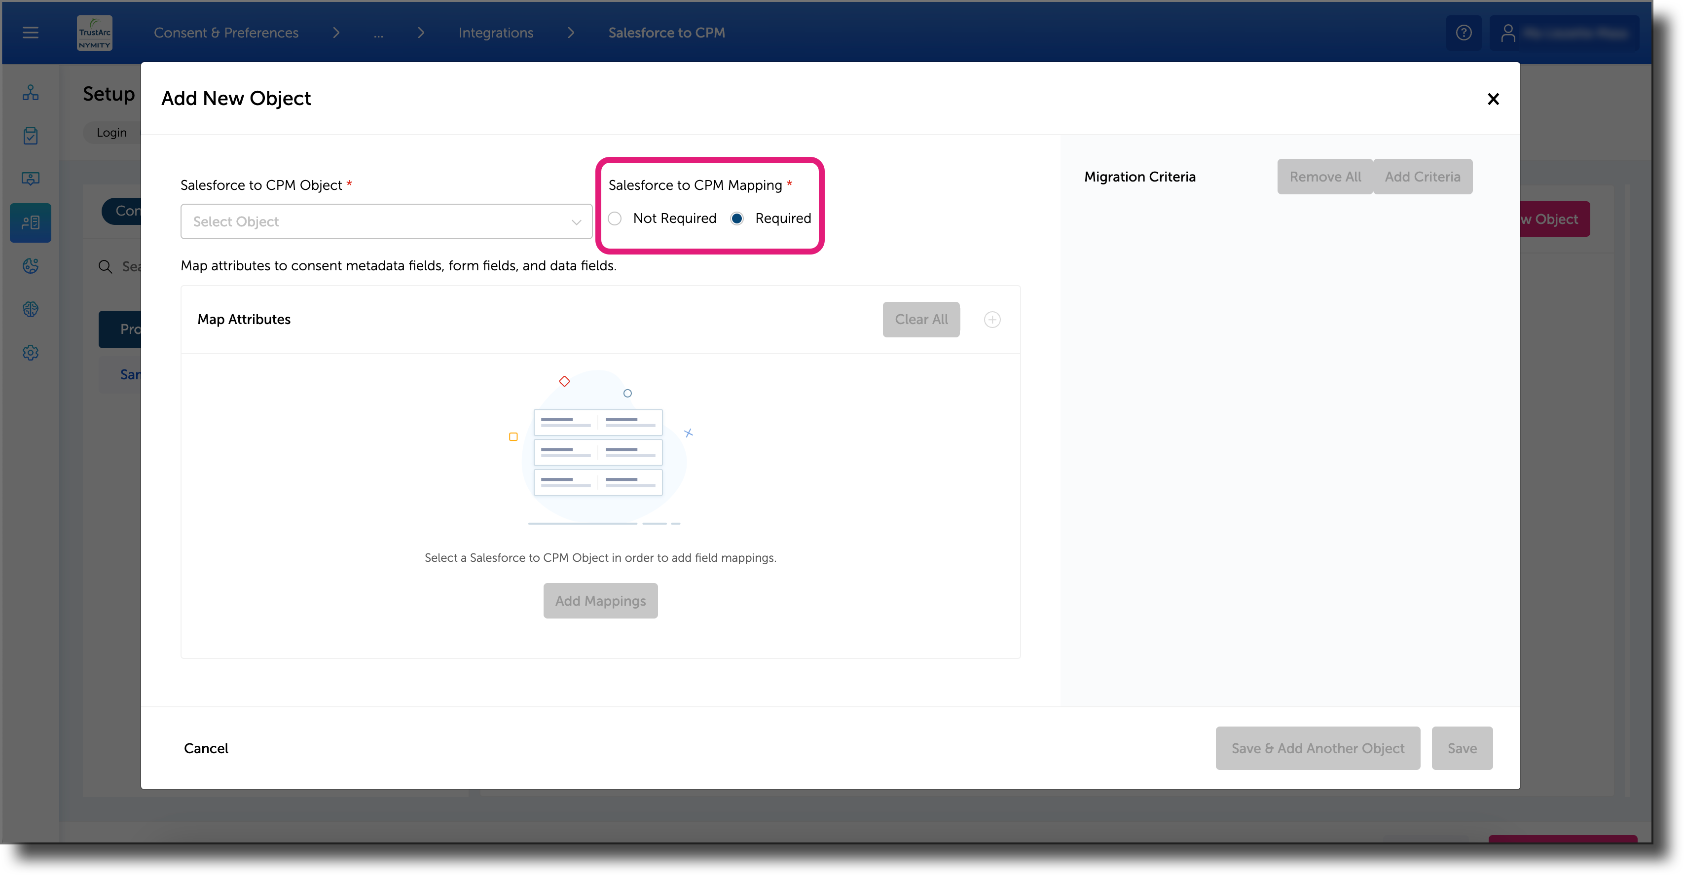Open the settings gear sidebar icon
The image size is (1684, 875).
(31, 353)
